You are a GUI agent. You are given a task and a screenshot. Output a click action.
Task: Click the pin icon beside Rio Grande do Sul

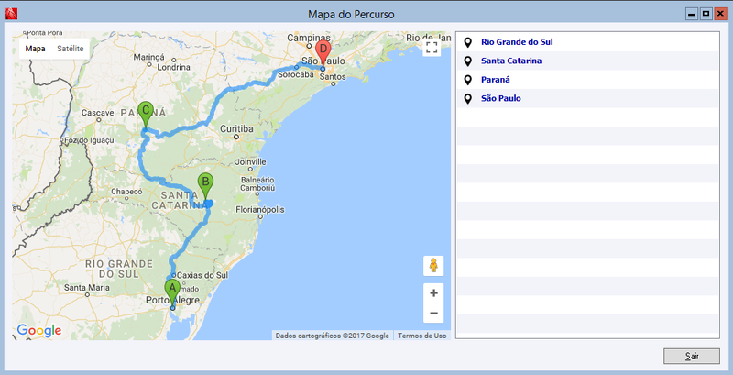467,42
